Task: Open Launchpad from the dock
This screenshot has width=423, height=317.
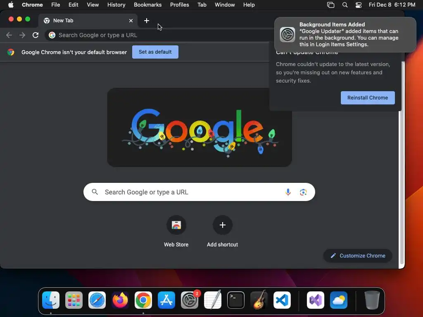Action: [74, 300]
